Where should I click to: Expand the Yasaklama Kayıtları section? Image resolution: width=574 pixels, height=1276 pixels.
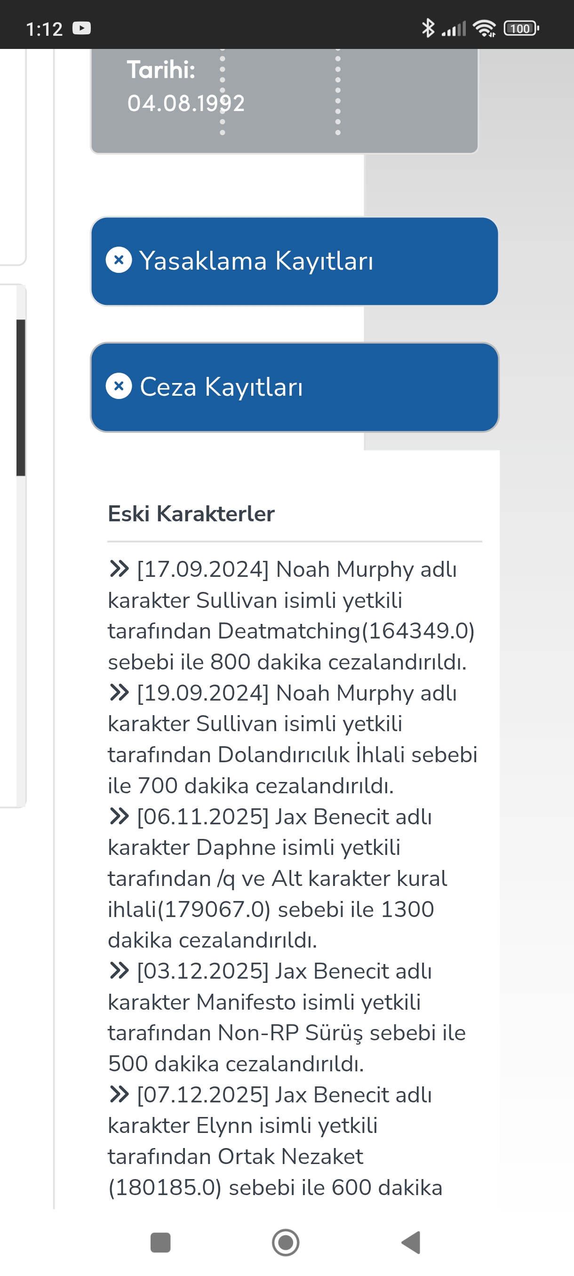point(294,261)
